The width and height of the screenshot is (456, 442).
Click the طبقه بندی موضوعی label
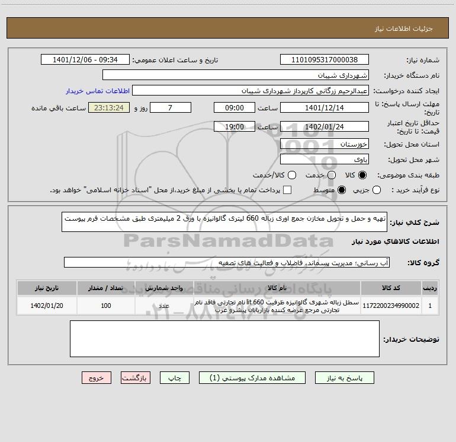click(x=408, y=175)
